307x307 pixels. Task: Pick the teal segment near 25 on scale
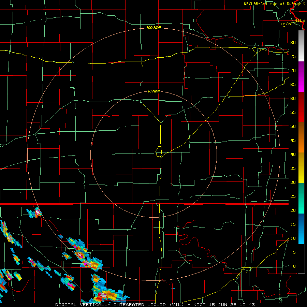pyautogui.click(x=301, y=198)
